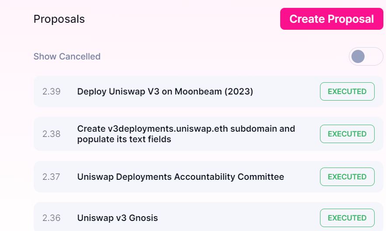Open Uniswap Deployments Accountability Committee proposal

coord(181,177)
